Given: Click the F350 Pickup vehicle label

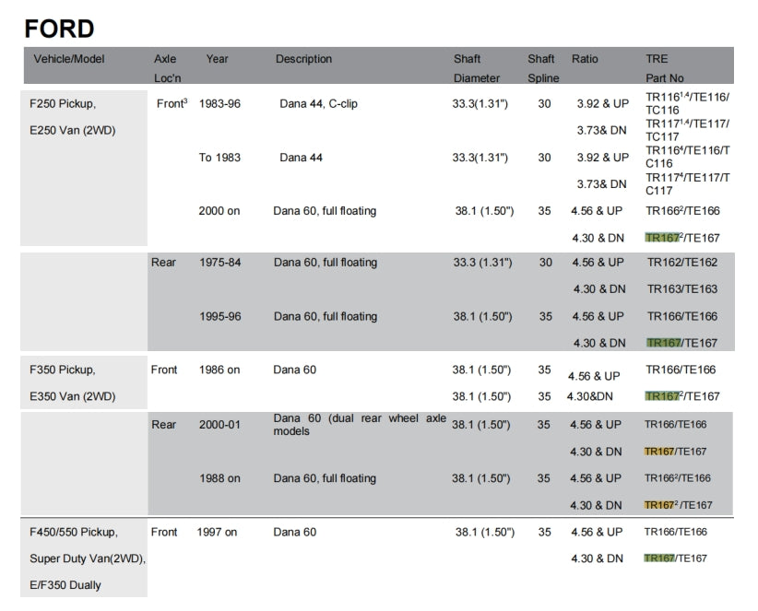Looking at the screenshot, I should pos(63,370).
